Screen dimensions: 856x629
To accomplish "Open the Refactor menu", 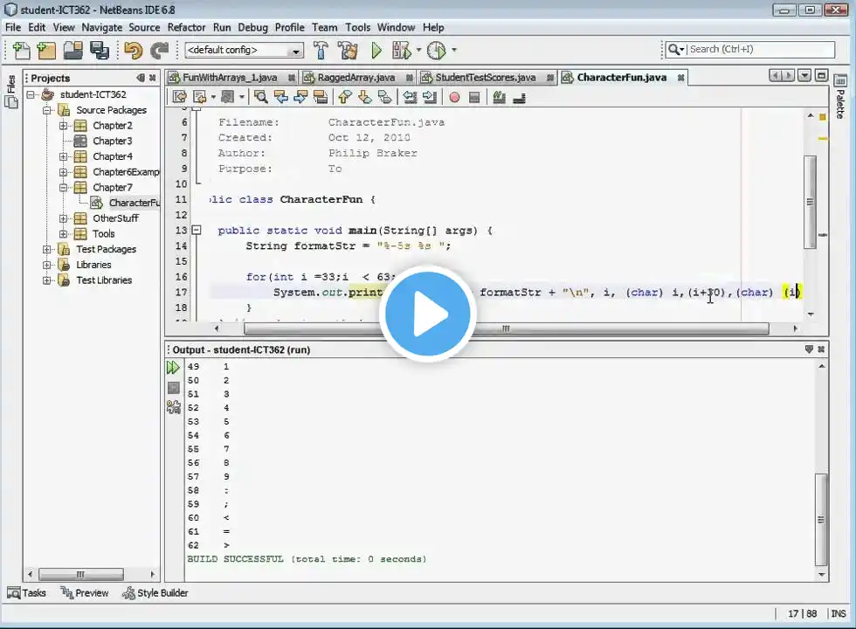I will [x=186, y=27].
